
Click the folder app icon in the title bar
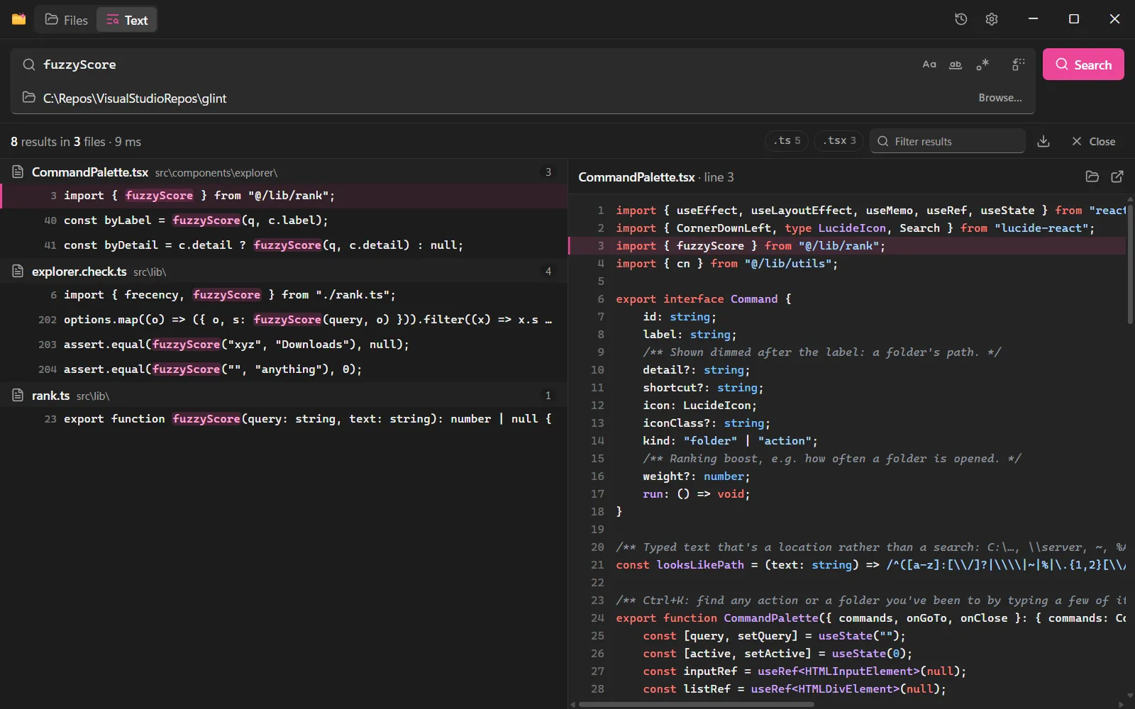click(19, 19)
